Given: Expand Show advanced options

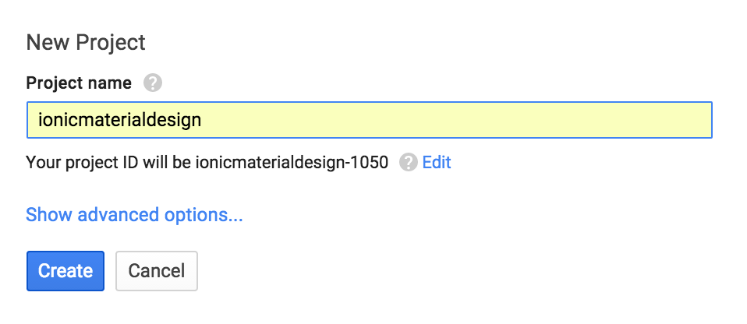Looking at the screenshot, I should 134,215.
